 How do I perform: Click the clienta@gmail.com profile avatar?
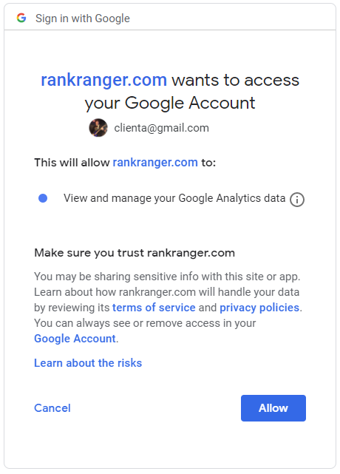click(x=98, y=128)
